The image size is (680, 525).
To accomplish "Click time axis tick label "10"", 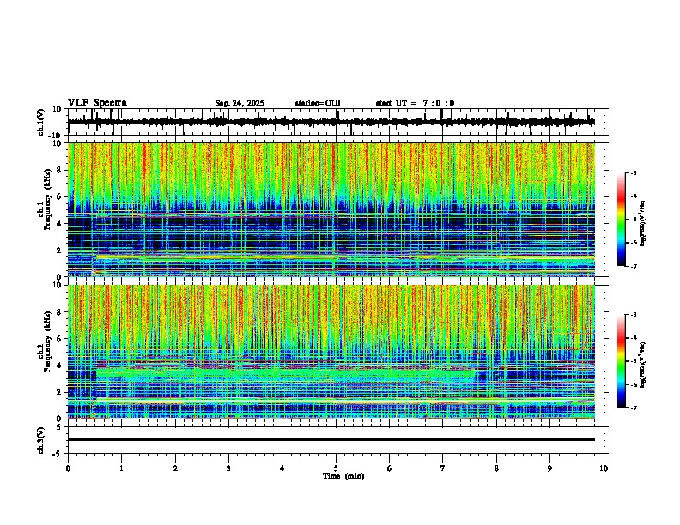I will pyautogui.click(x=604, y=468).
